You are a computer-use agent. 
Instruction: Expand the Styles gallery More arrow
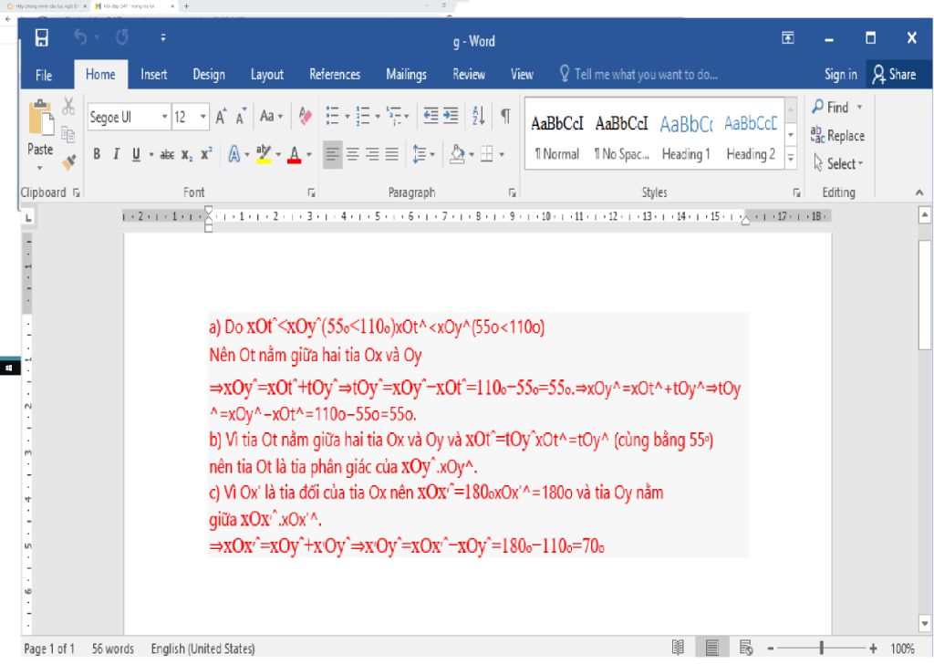(791, 159)
